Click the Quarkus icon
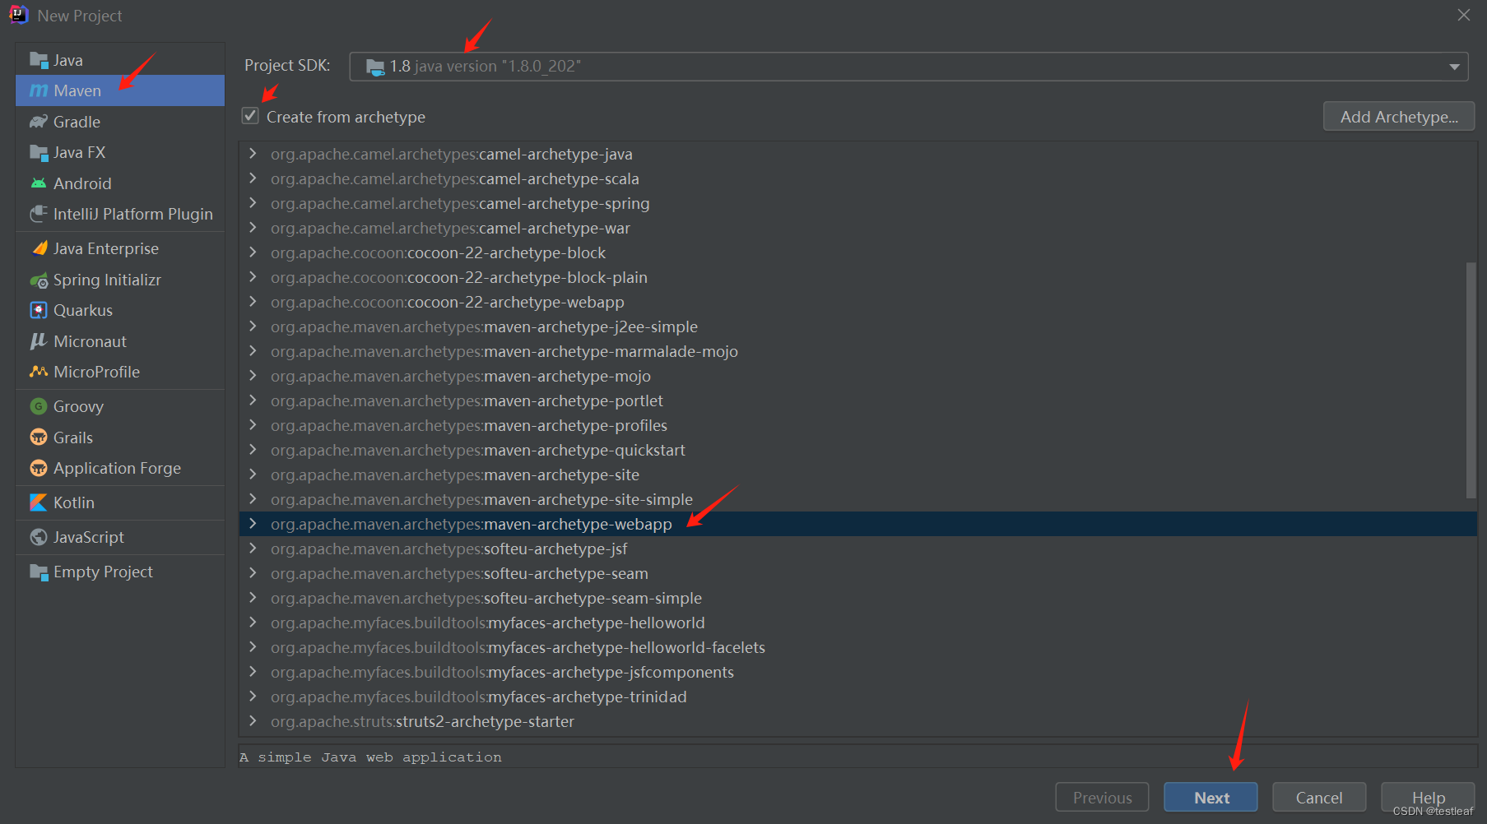Screen dimensions: 1487x824 click(39, 310)
